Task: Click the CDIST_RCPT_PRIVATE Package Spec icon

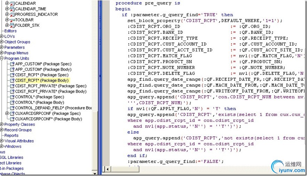Action: [12, 86]
